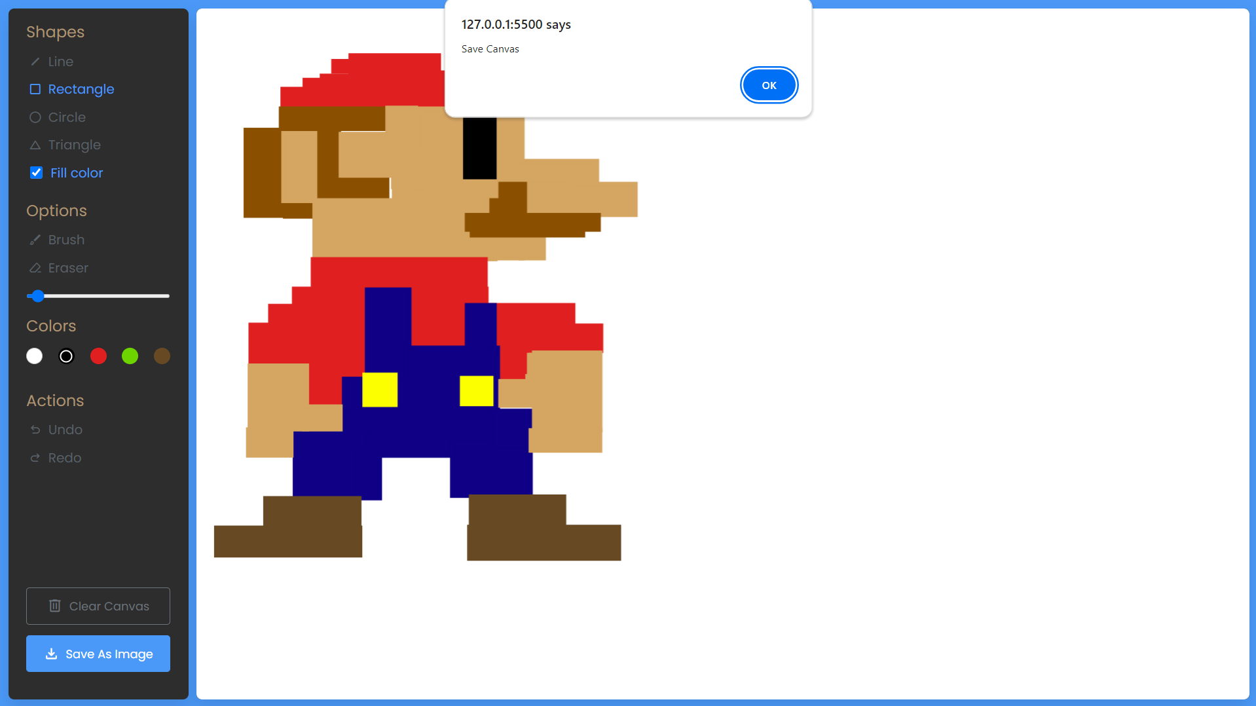Viewport: 1256px width, 706px height.
Task: Select the green color swatch
Action: click(130, 356)
